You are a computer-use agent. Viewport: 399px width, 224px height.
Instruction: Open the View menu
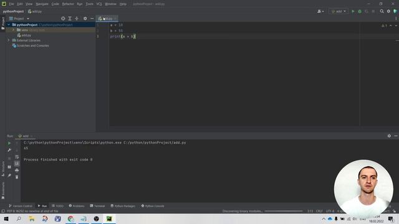(x=29, y=4)
